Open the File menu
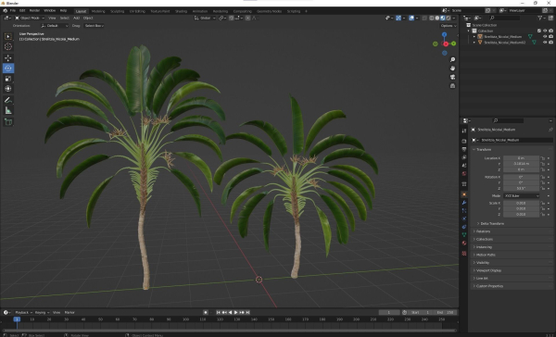Viewport: 556px width, 337px height. (13, 10)
